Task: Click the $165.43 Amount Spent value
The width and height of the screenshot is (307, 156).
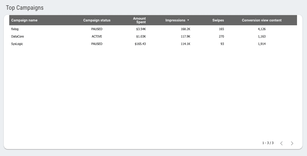Action: tap(140, 44)
